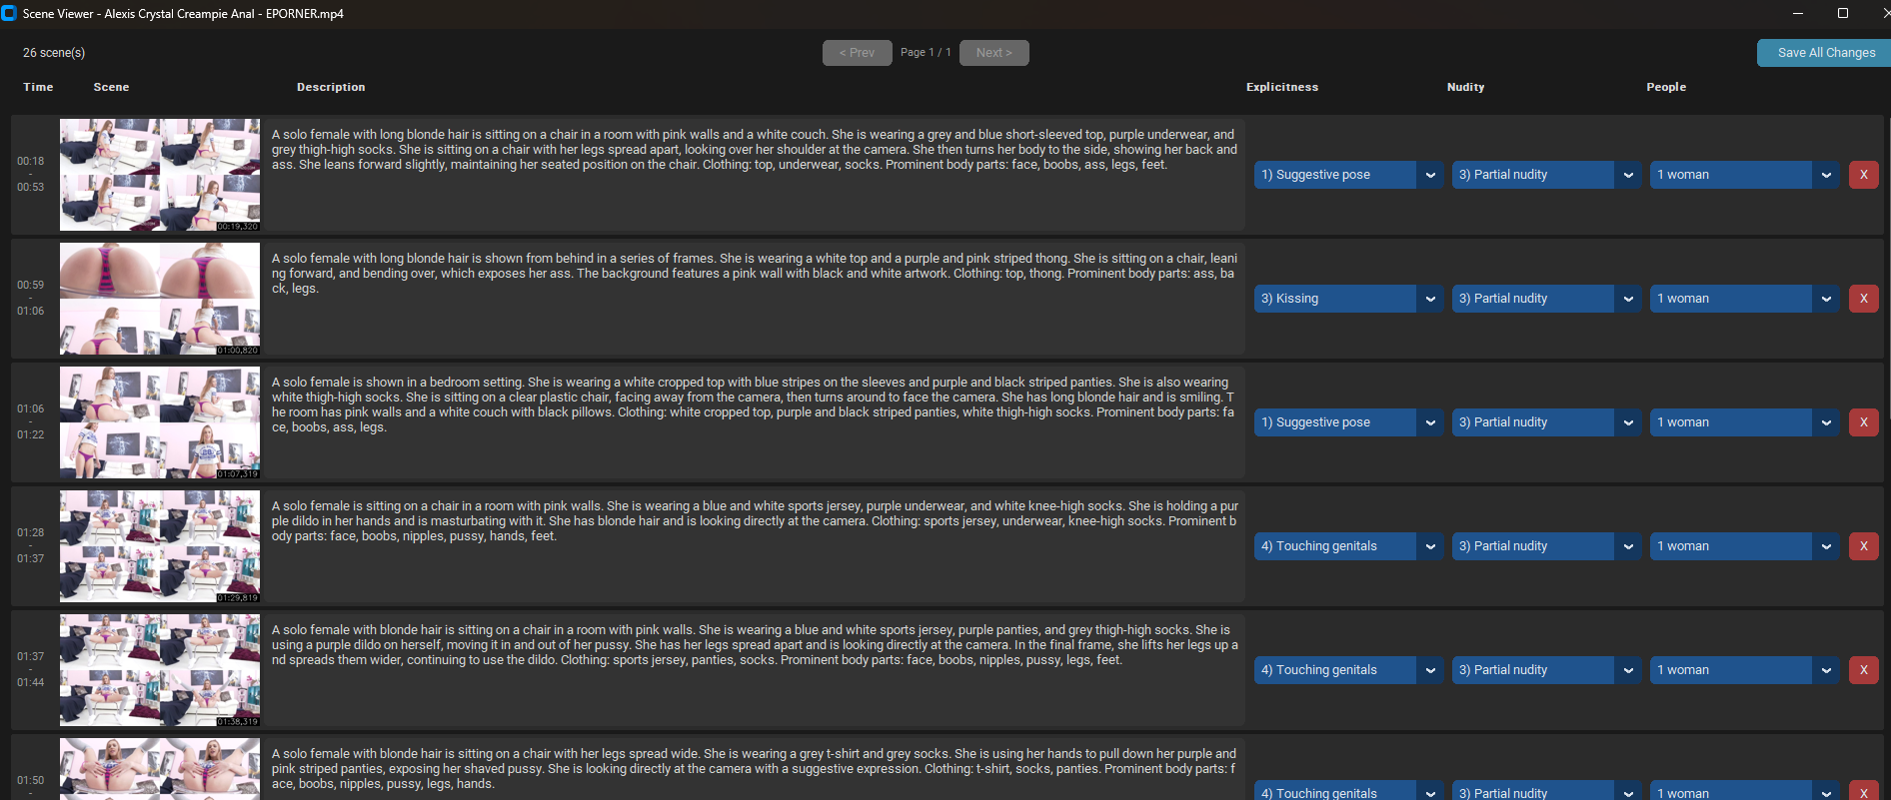The width and height of the screenshot is (1891, 800).
Task: Click into the description of the 01:37 scene
Action: click(x=755, y=670)
